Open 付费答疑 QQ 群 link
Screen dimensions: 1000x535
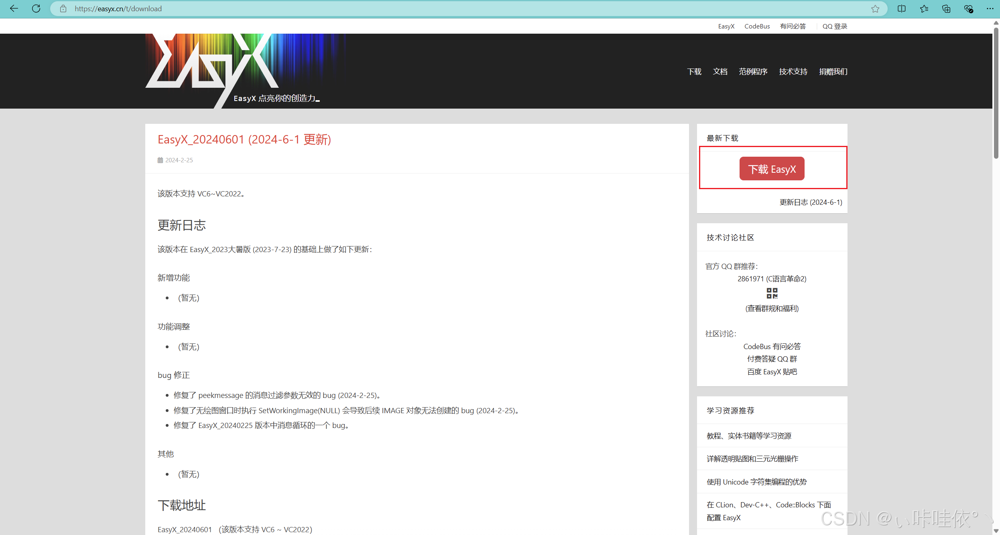[772, 359]
